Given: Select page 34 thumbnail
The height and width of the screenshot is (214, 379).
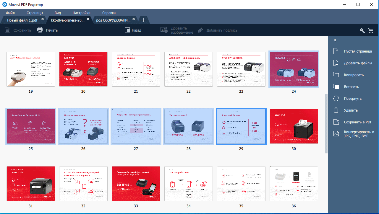Looking at the screenshot, I should (x=189, y=184).
